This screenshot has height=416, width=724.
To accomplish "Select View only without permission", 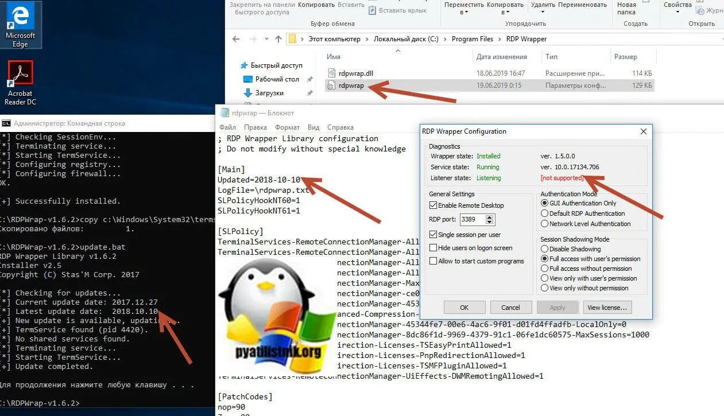I will [x=544, y=288].
